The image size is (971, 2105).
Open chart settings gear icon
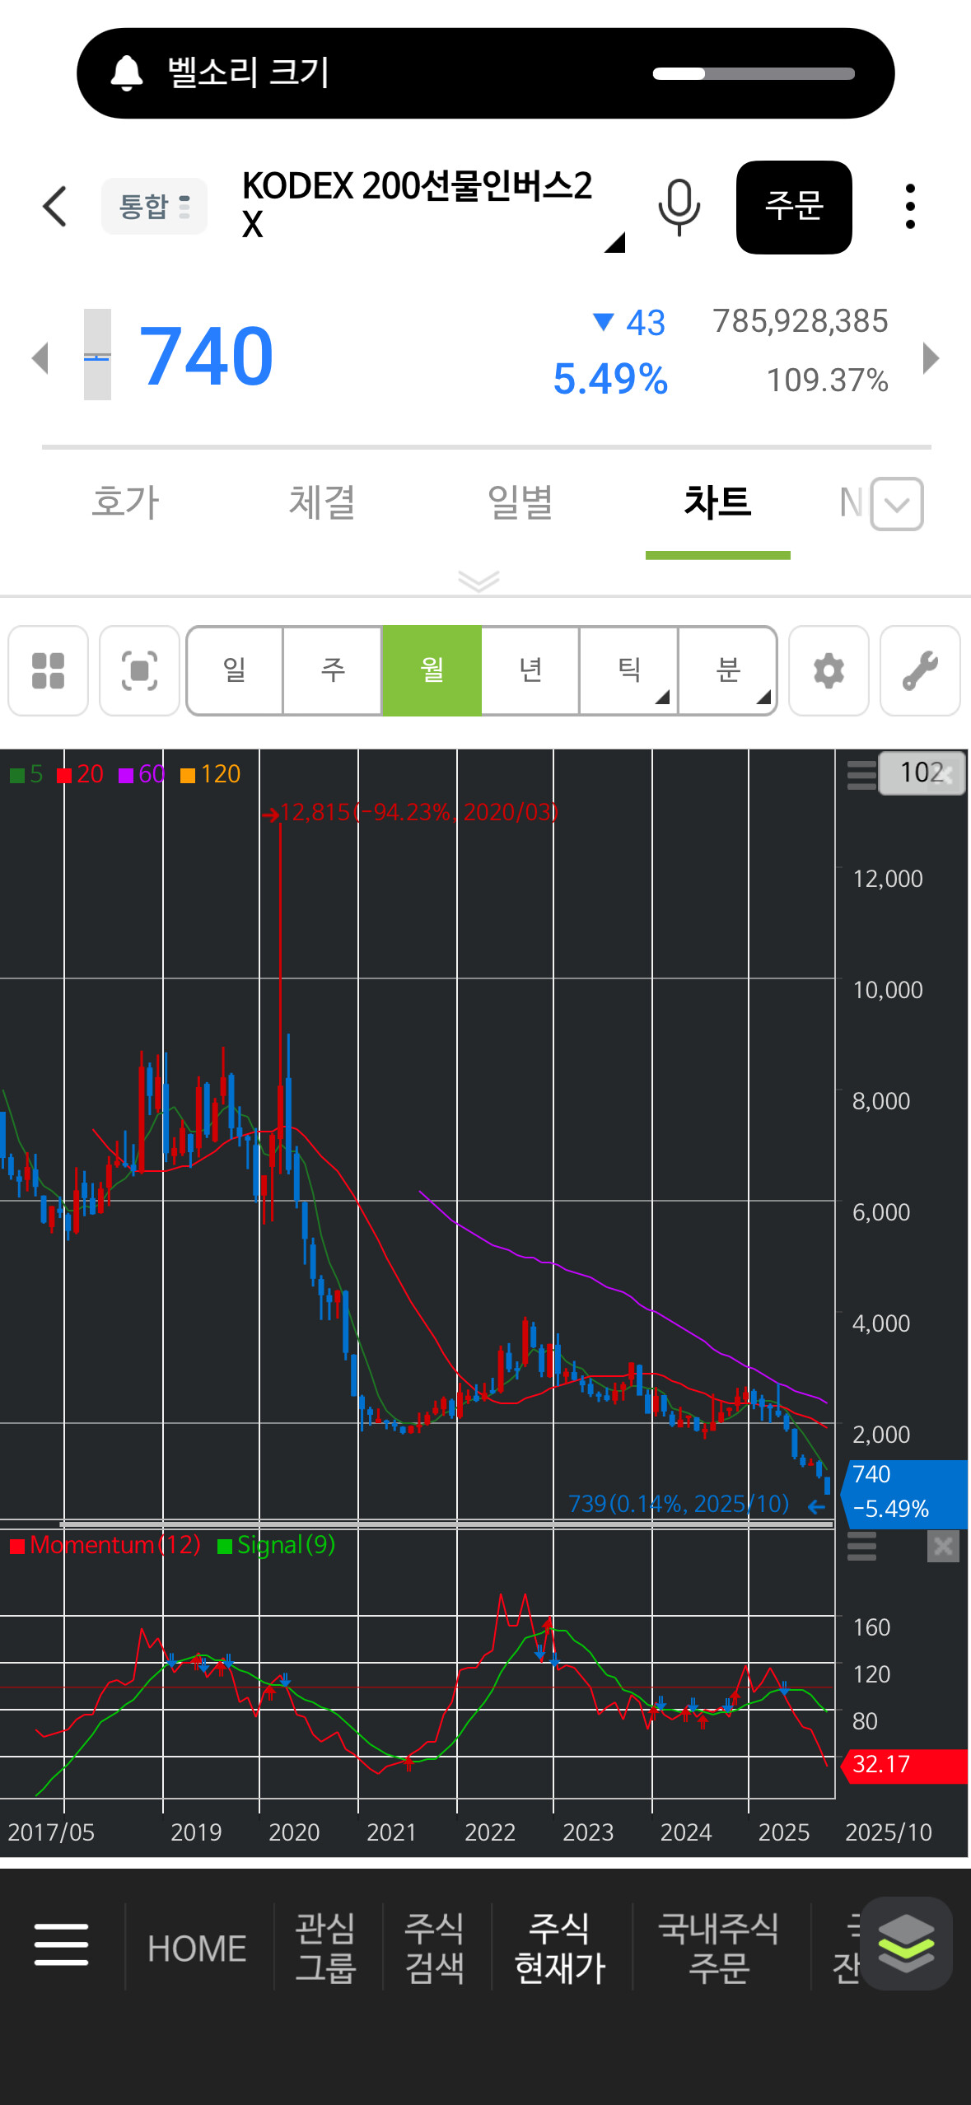click(829, 670)
